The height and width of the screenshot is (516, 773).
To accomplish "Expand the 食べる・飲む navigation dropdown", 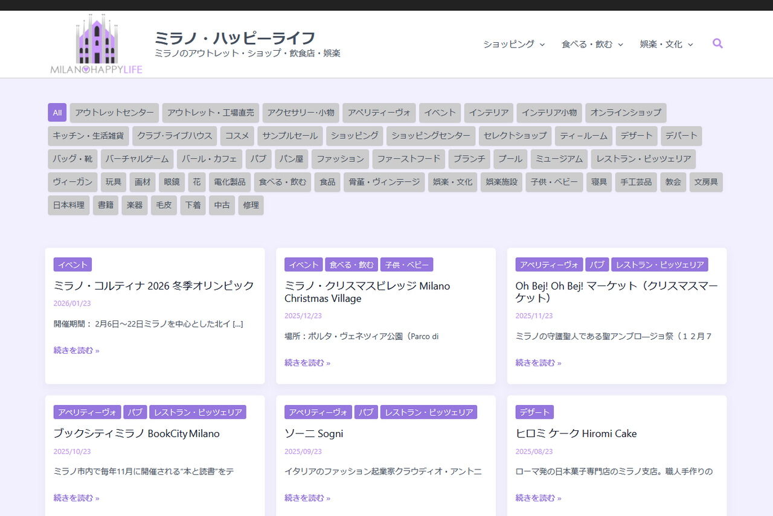I will 591,44.
